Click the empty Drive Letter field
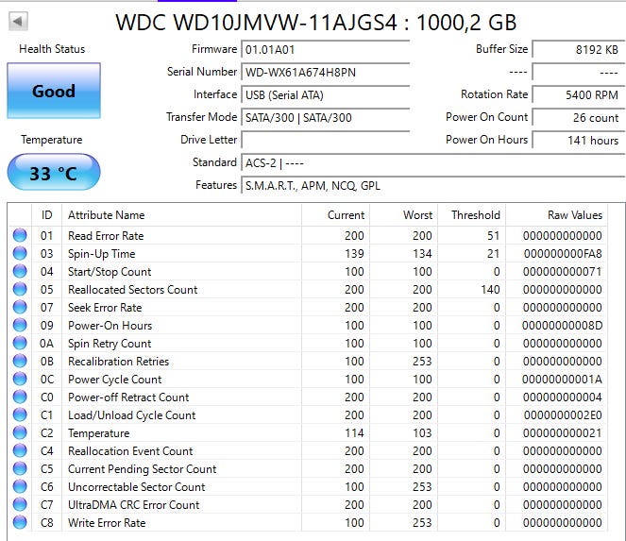626x541 pixels. tap(326, 140)
